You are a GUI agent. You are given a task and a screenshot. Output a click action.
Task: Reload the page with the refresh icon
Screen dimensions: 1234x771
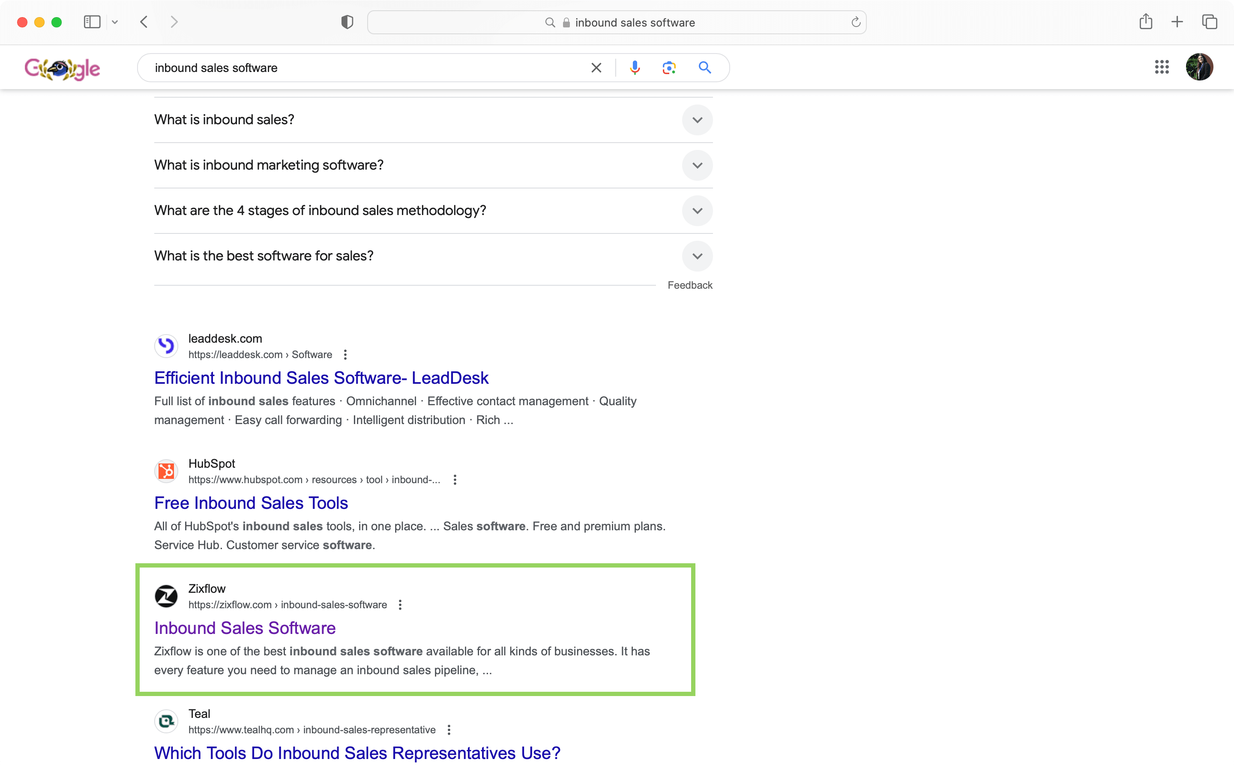[x=856, y=22]
